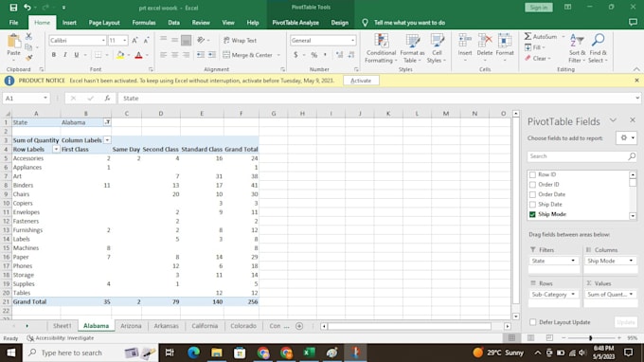Click the Clear button in Editing group

coord(538,59)
